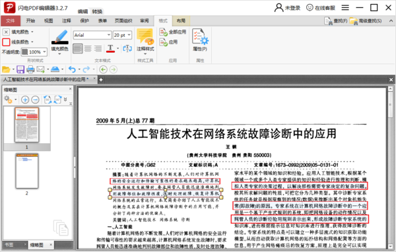This screenshot has width=396, height=252.
Task: Click the 高级查找(S) advanced find button
Action: pos(366,21)
